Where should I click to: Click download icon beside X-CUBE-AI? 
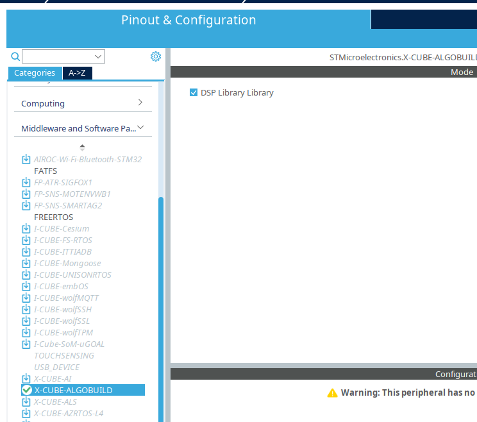(x=26, y=379)
